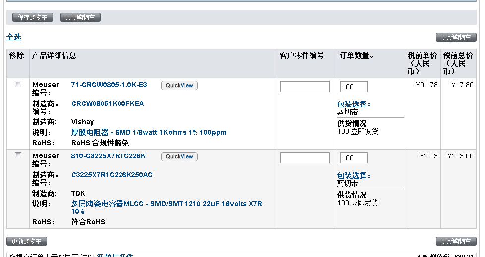Click the RoHS 合规性豁免 text
Screen dimensions: 485x257
100,143
